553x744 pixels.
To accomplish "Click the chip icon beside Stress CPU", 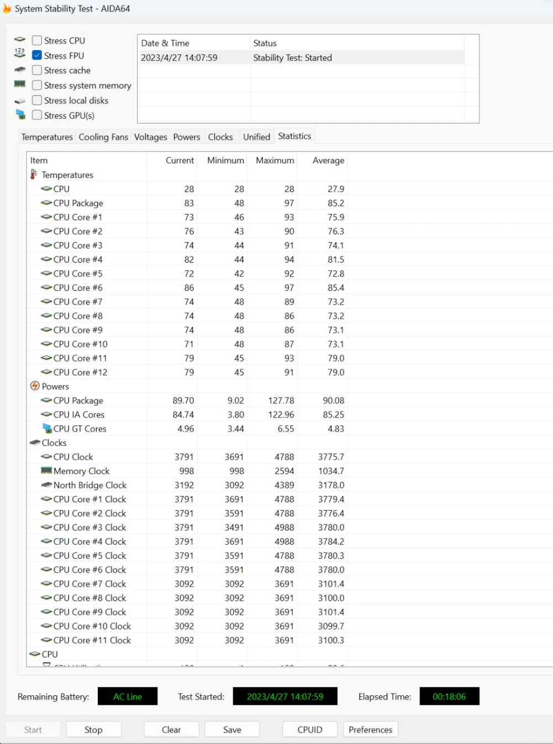I will click(x=20, y=40).
